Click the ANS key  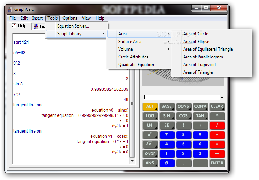click(150, 163)
